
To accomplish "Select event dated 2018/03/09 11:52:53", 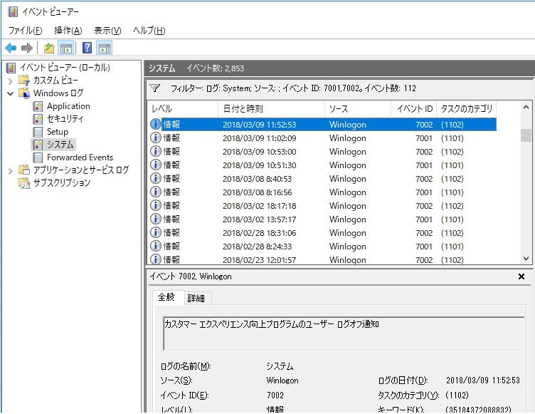I will click(323, 125).
